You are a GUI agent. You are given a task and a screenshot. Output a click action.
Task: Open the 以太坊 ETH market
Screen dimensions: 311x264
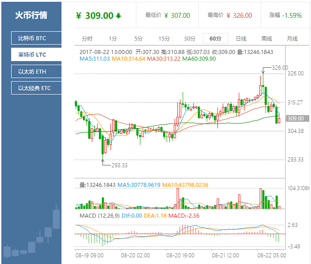coord(36,71)
